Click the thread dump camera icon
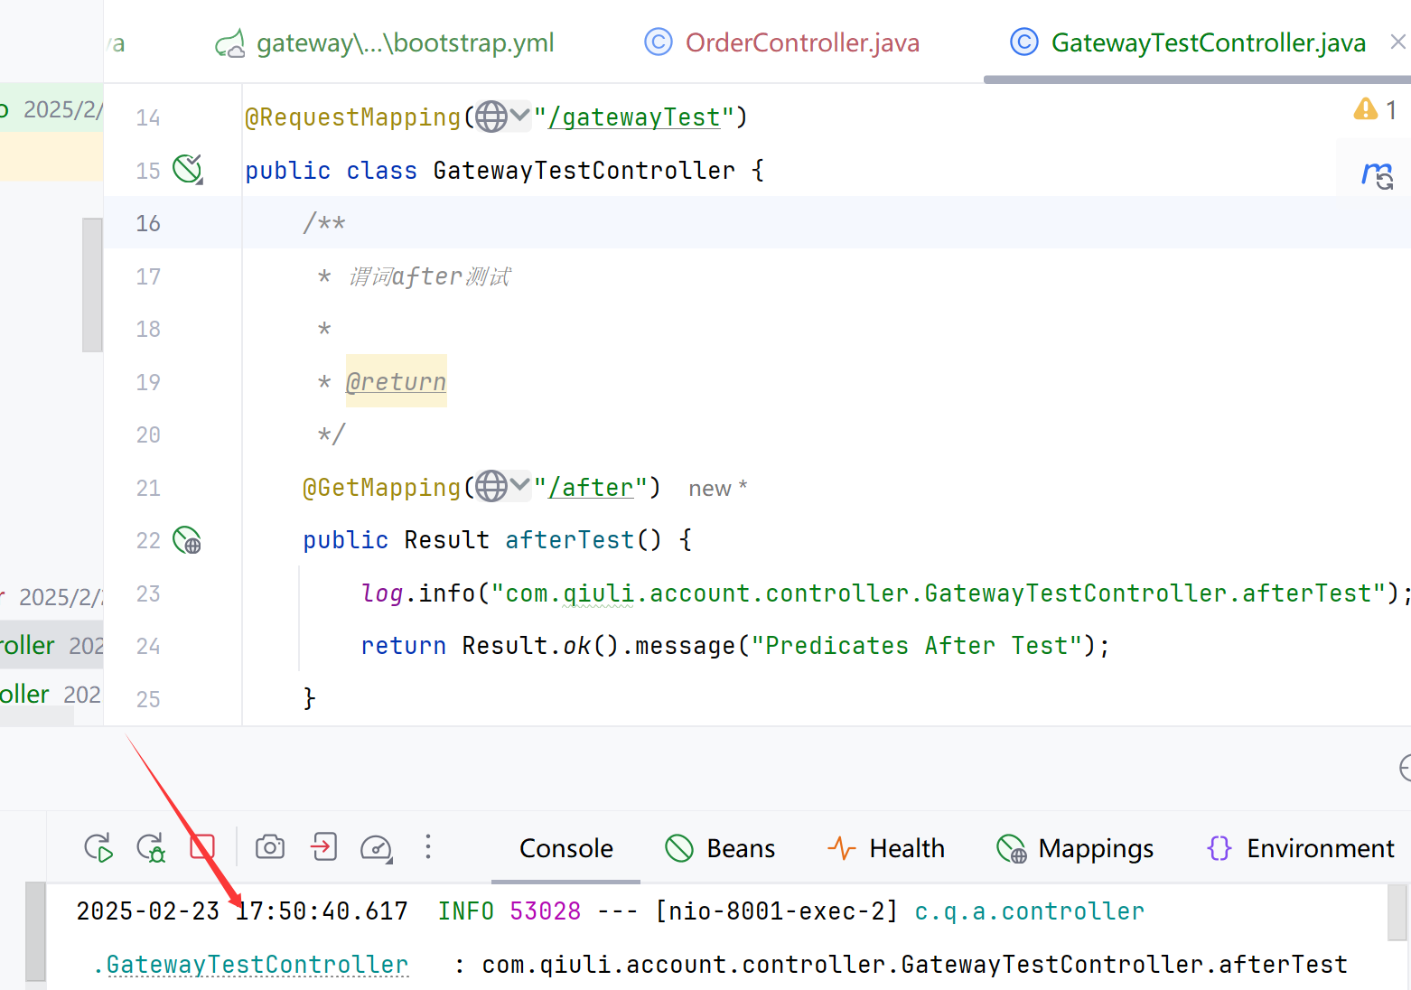This screenshot has height=990, width=1411. tap(269, 847)
